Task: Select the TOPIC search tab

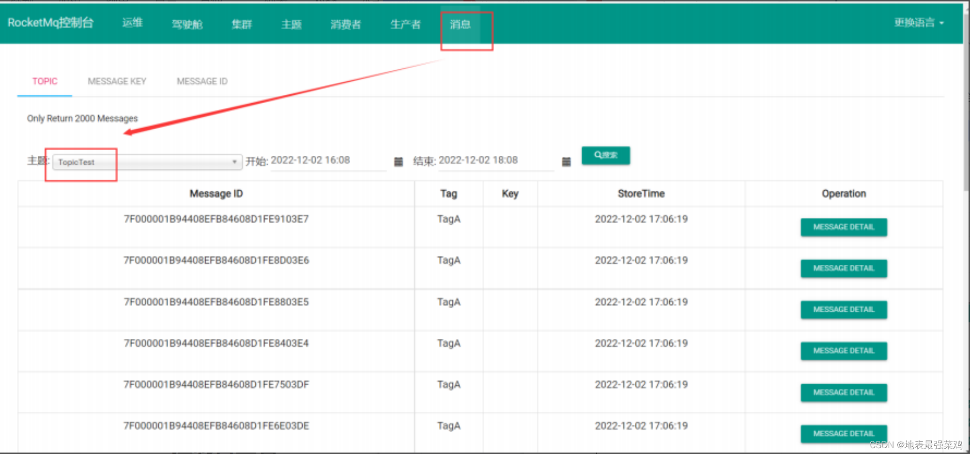Action: [x=45, y=81]
